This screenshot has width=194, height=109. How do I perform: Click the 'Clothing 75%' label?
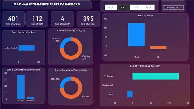[86, 58]
